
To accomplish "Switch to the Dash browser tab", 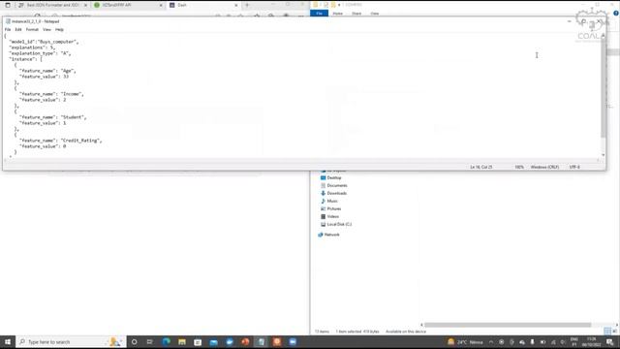I will pyautogui.click(x=203, y=5).
